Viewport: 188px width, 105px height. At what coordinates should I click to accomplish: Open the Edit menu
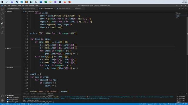pyautogui.click(x=9, y=5)
